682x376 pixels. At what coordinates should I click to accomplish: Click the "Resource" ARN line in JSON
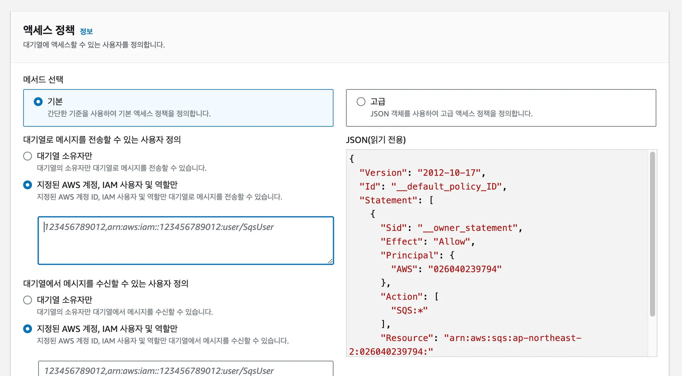[x=481, y=338]
